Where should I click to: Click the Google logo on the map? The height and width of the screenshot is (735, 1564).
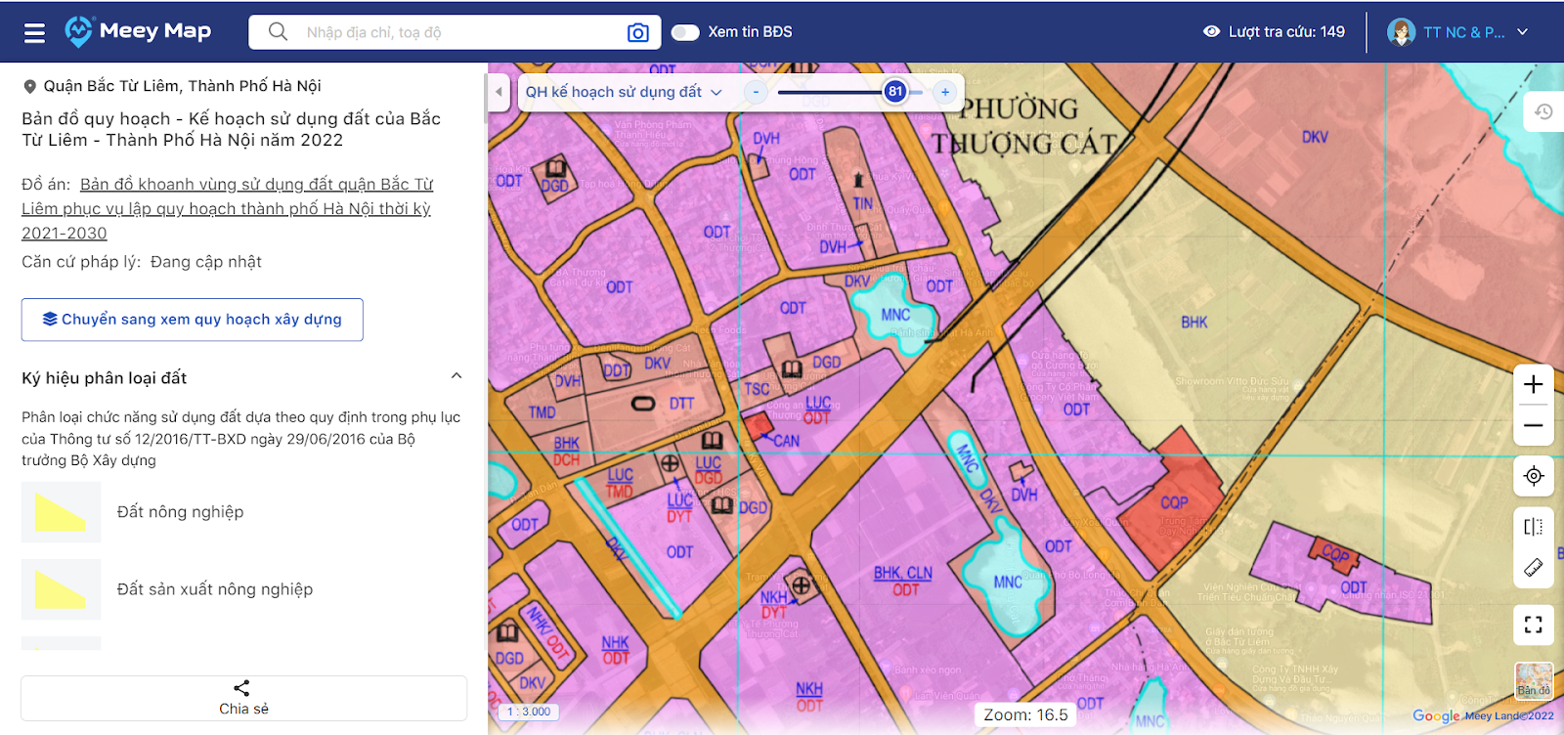point(1436,716)
